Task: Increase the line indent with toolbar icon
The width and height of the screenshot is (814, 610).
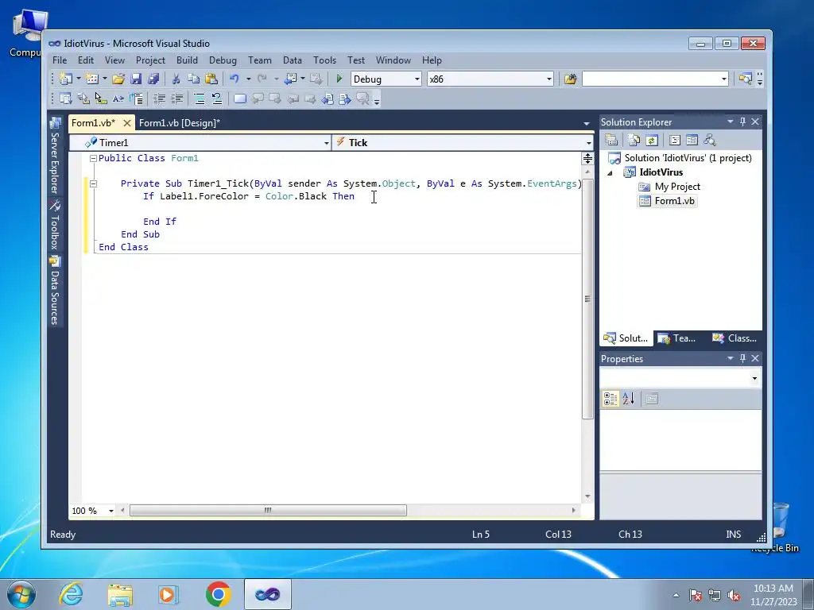Action: (x=177, y=98)
